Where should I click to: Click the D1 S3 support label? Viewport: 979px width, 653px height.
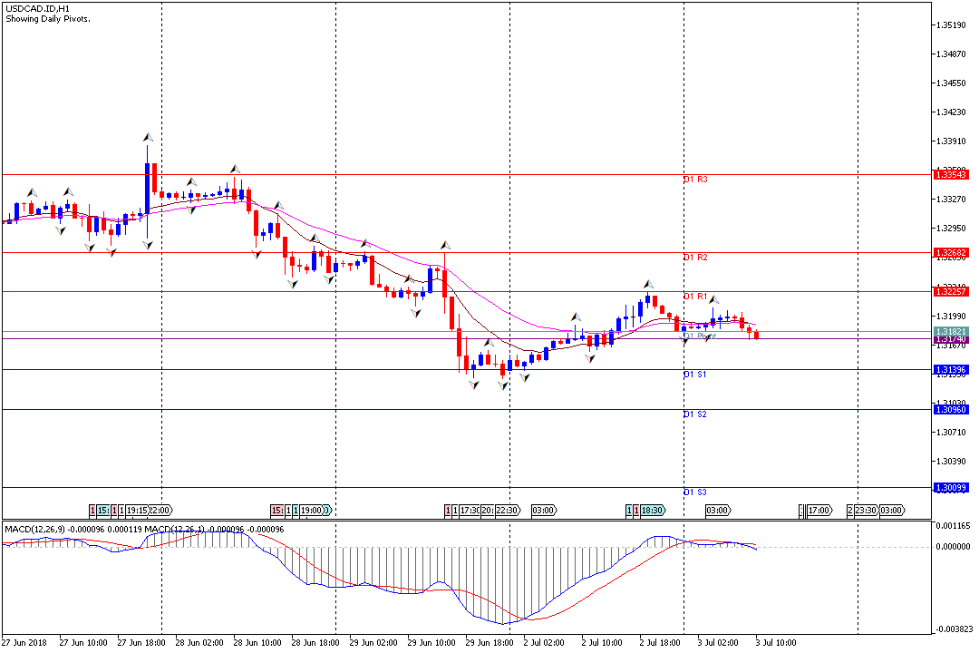[x=695, y=492]
